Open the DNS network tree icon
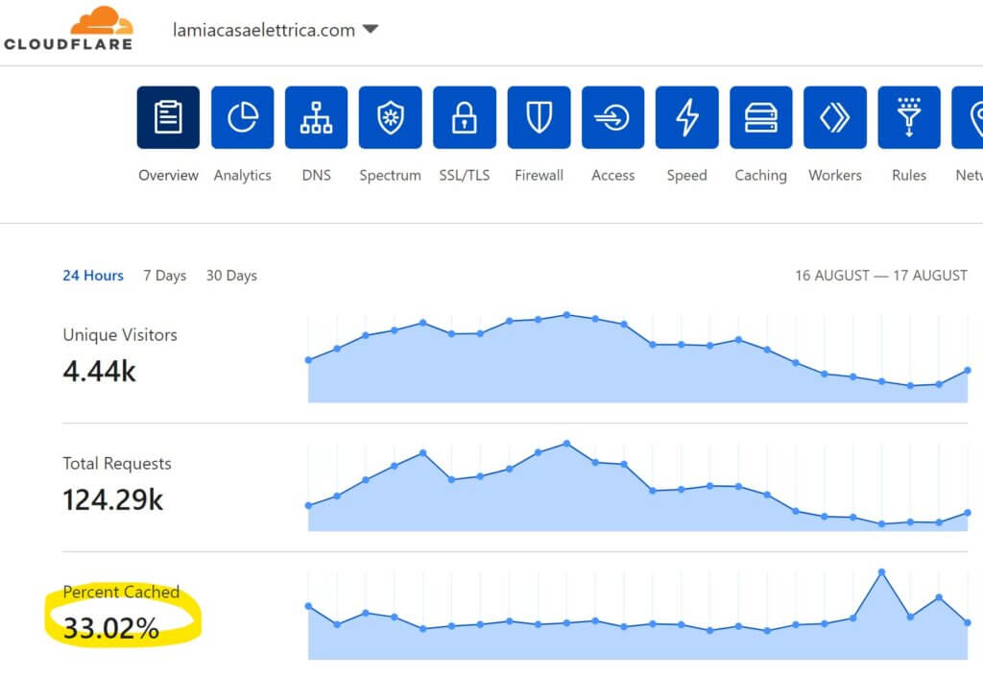This screenshot has width=983, height=679. pos(316,118)
